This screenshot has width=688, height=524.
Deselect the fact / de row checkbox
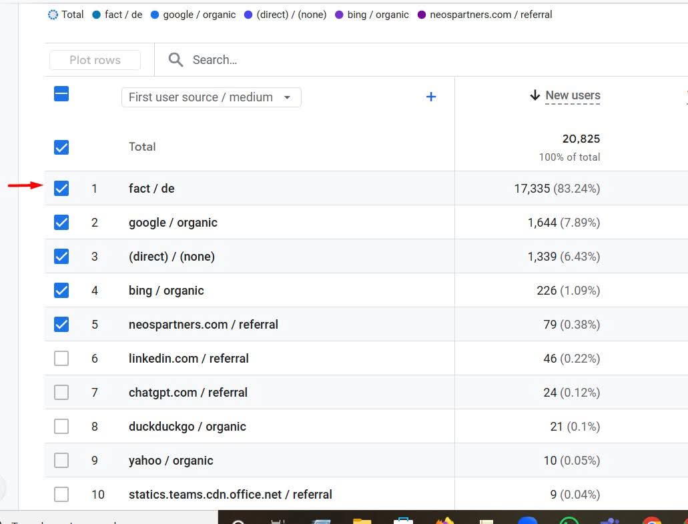pyautogui.click(x=61, y=188)
